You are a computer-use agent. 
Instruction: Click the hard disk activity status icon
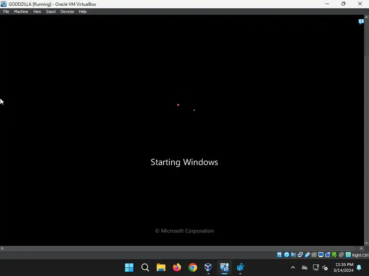pyautogui.click(x=279, y=255)
